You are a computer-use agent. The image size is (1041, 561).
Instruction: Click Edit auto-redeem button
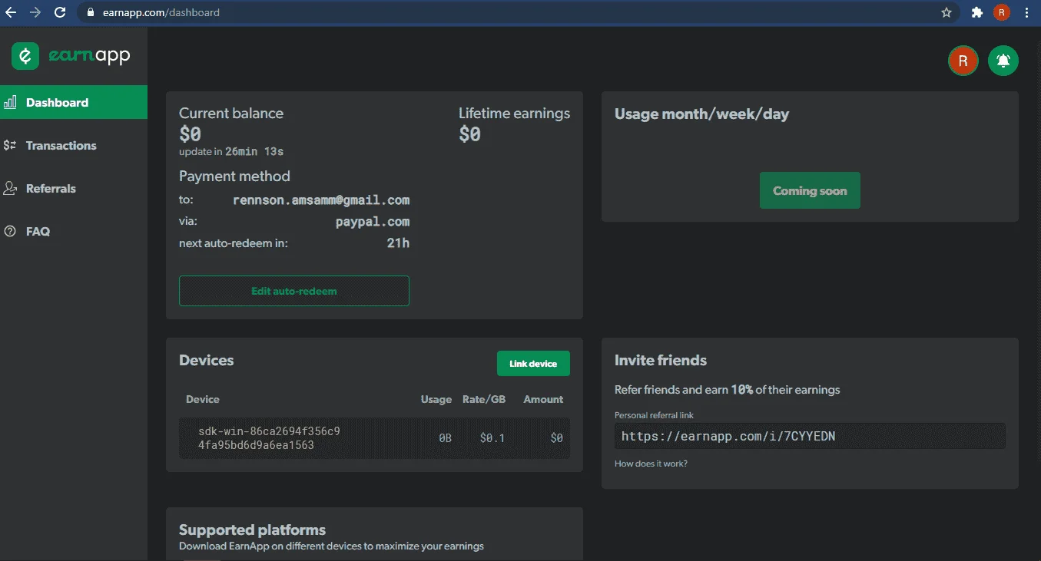pyautogui.click(x=294, y=291)
